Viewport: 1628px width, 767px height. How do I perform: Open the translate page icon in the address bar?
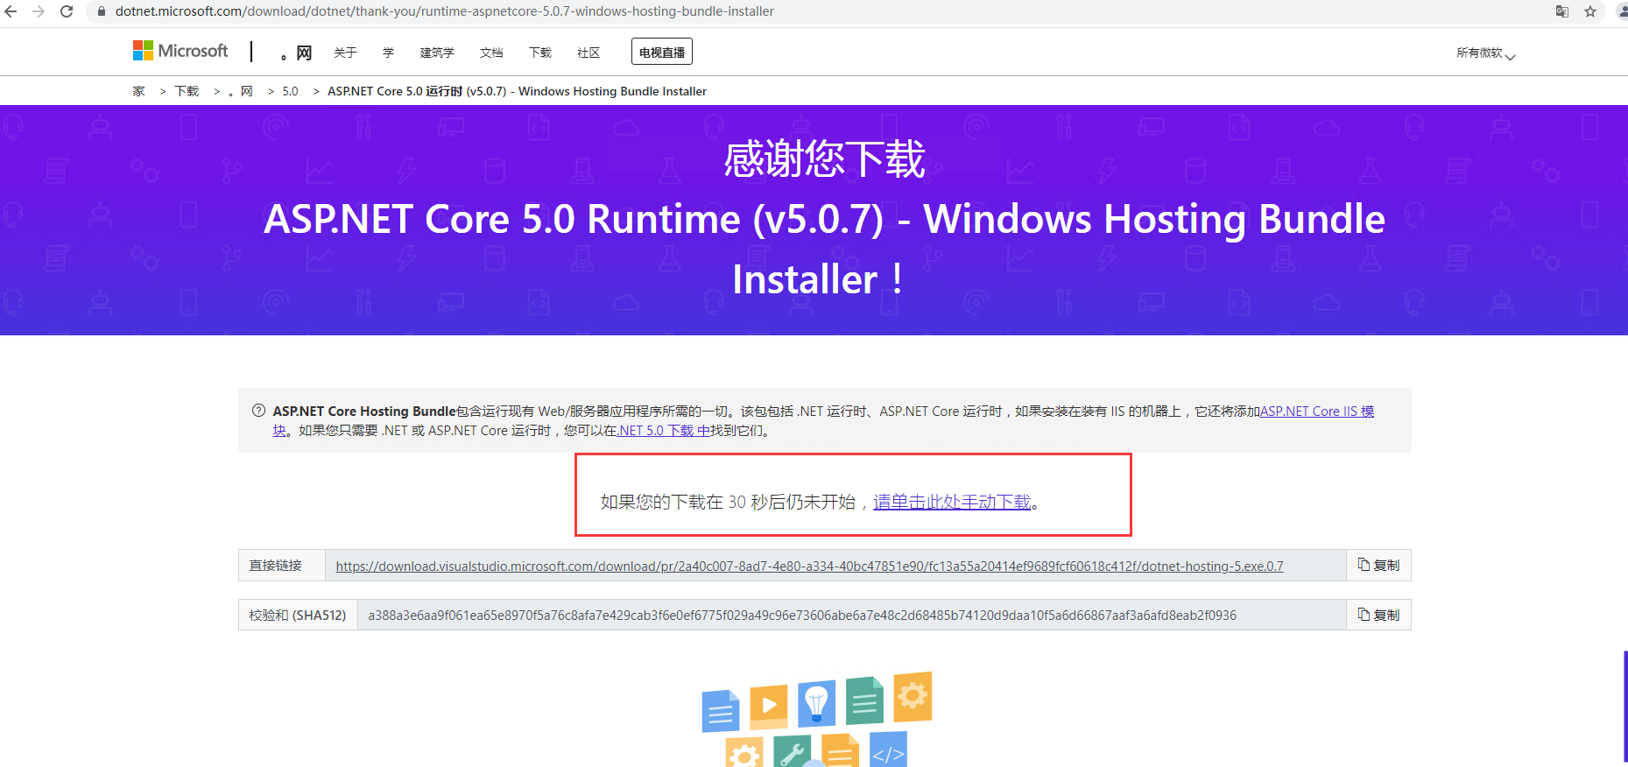(1562, 11)
